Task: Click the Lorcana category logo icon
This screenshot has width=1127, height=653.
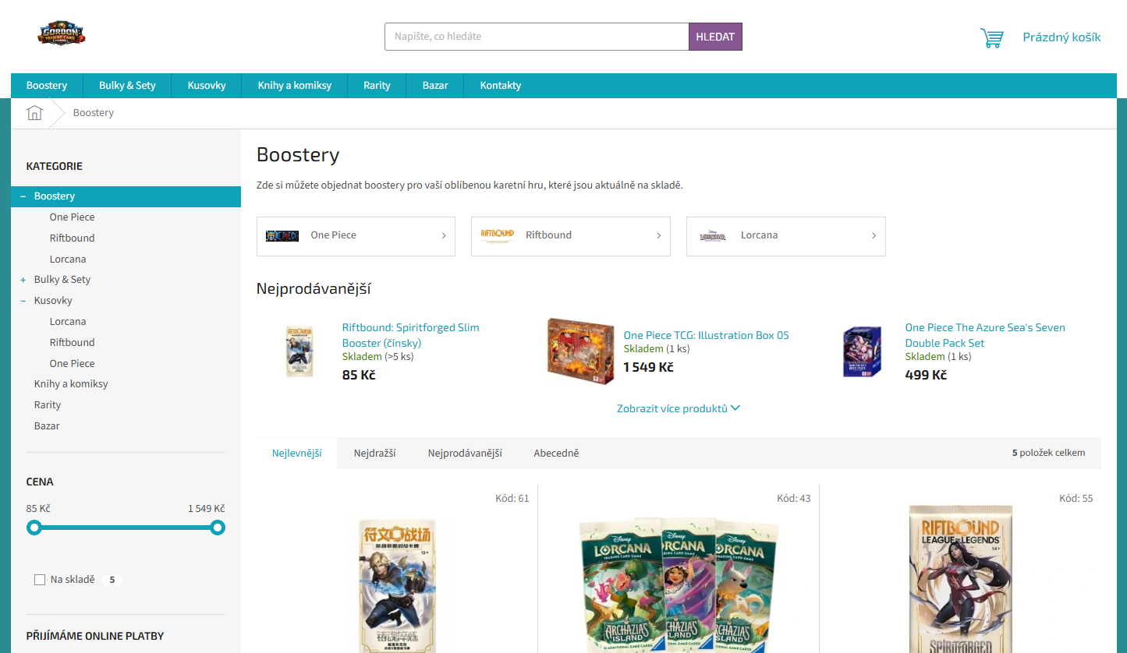Action: 712,236
